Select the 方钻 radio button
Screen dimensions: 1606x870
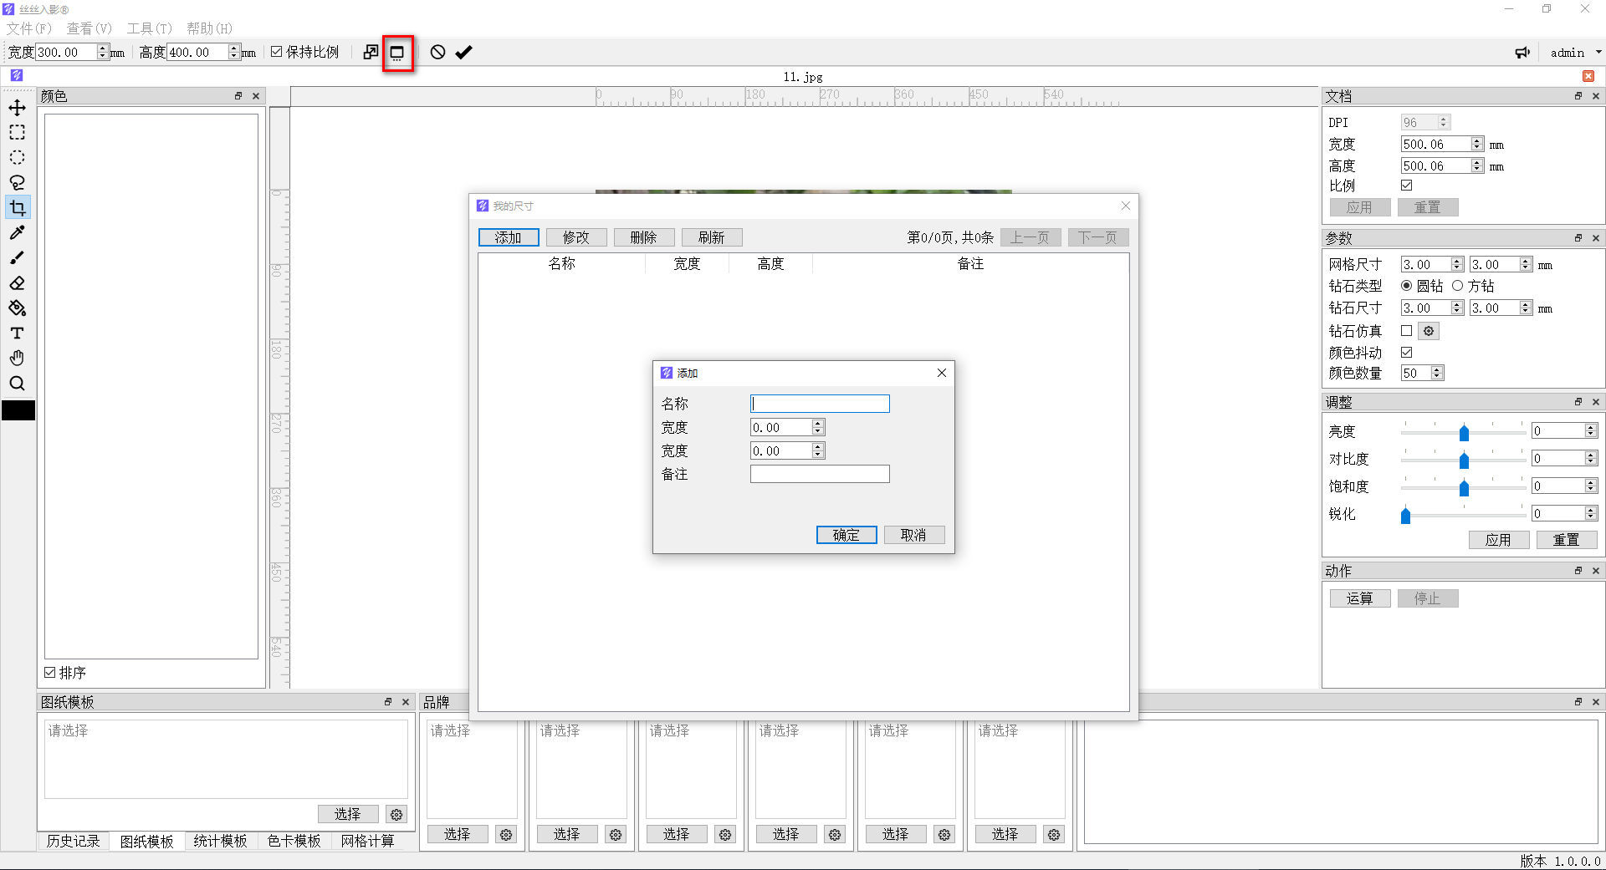[x=1458, y=286]
